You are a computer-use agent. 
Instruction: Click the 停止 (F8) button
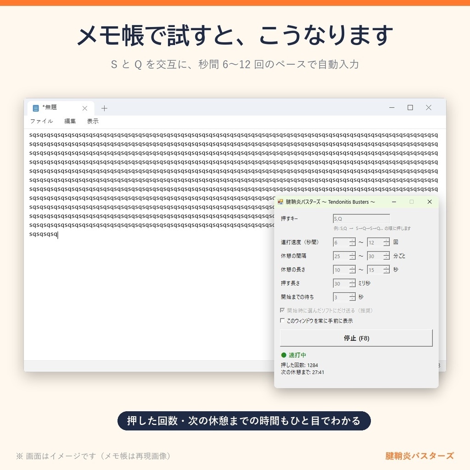(x=356, y=338)
